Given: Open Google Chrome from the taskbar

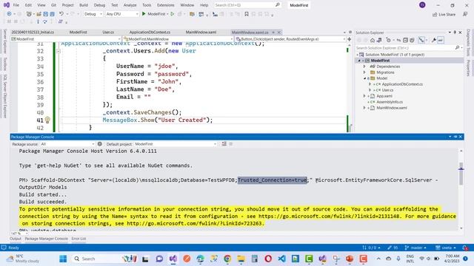Looking at the screenshot, I should pyautogui.click(x=227, y=259).
